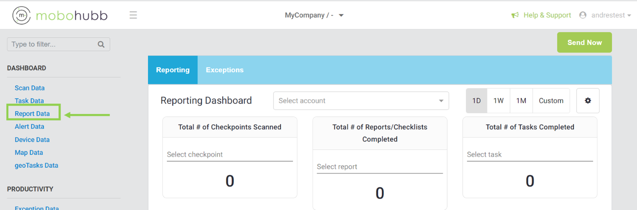This screenshot has height=210, width=637.
Task: Click the Help & Support megaphone icon
Action: coord(515,15)
